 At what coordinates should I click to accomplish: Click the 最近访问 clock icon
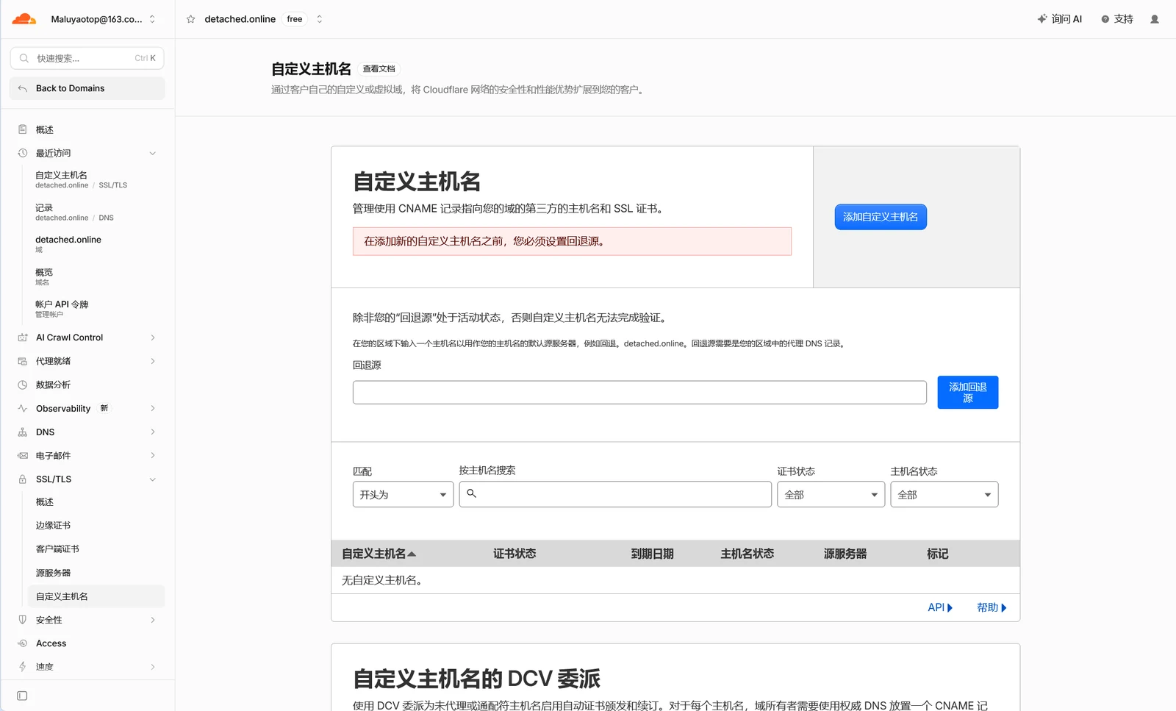(22, 153)
